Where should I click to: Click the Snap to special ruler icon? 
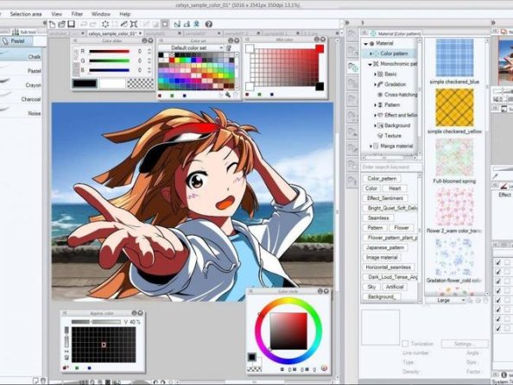pos(187,24)
